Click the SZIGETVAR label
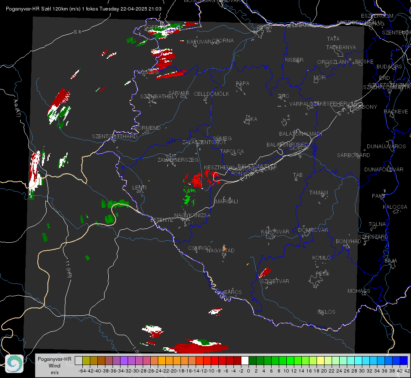This screenshot has width=411, height=378. click(275, 281)
